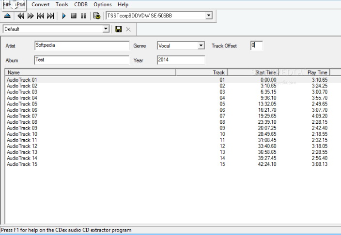
Task: Open the CDDB menu
Action: 81,4
